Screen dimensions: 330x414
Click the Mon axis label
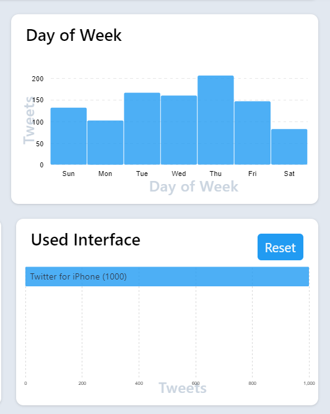click(105, 174)
